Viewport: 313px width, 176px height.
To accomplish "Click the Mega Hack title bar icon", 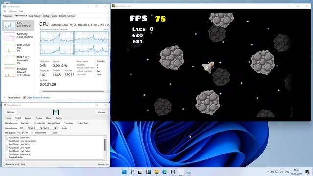I will point(5,105).
